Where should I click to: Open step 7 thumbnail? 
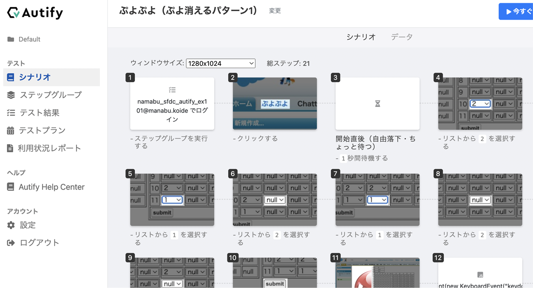pos(377,200)
